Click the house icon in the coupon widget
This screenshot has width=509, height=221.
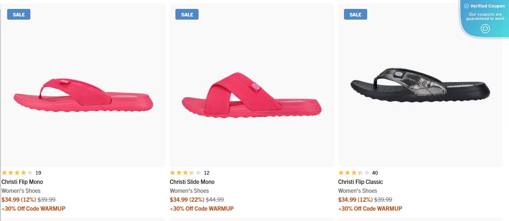[x=485, y=29]
